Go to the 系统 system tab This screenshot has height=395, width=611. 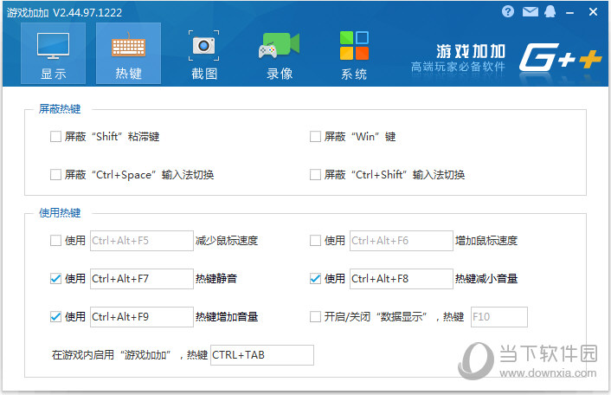pos(354,55)
